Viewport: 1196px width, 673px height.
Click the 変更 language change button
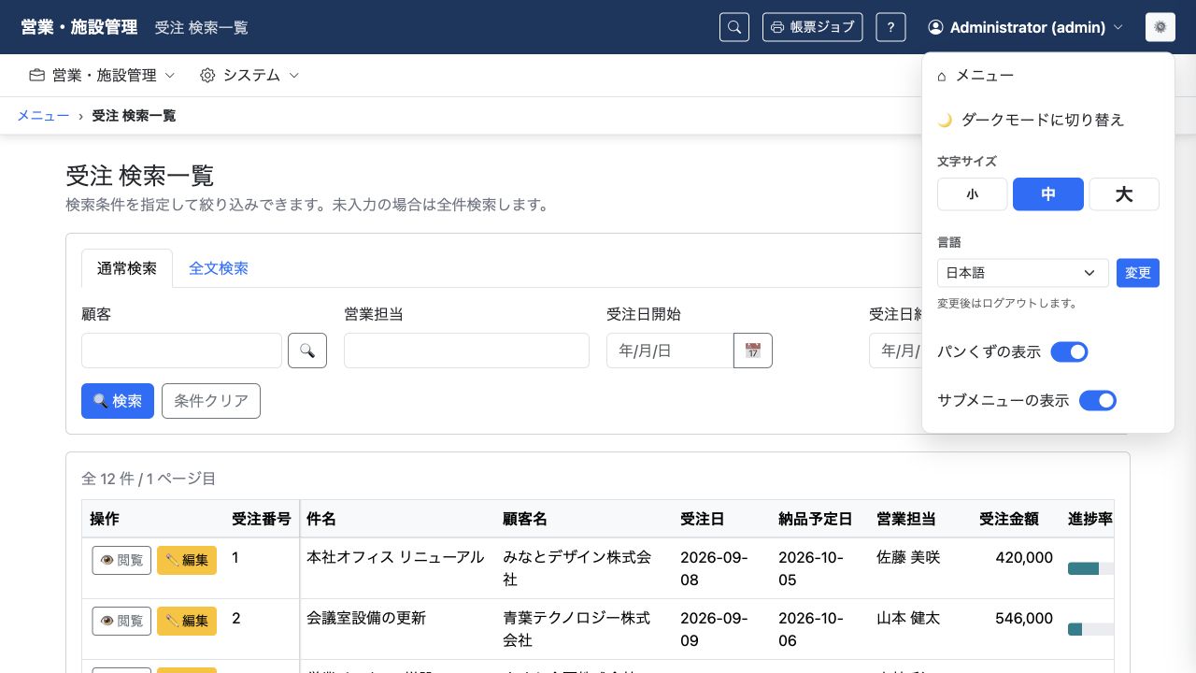1138,273
